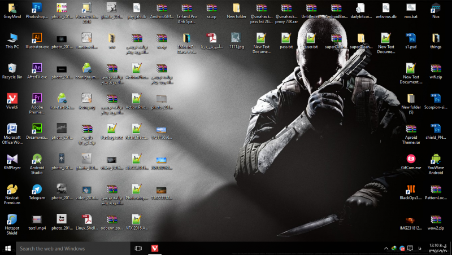Select the Android Studio shortcut
Screen dimensions: 452x255
(37, 164)
